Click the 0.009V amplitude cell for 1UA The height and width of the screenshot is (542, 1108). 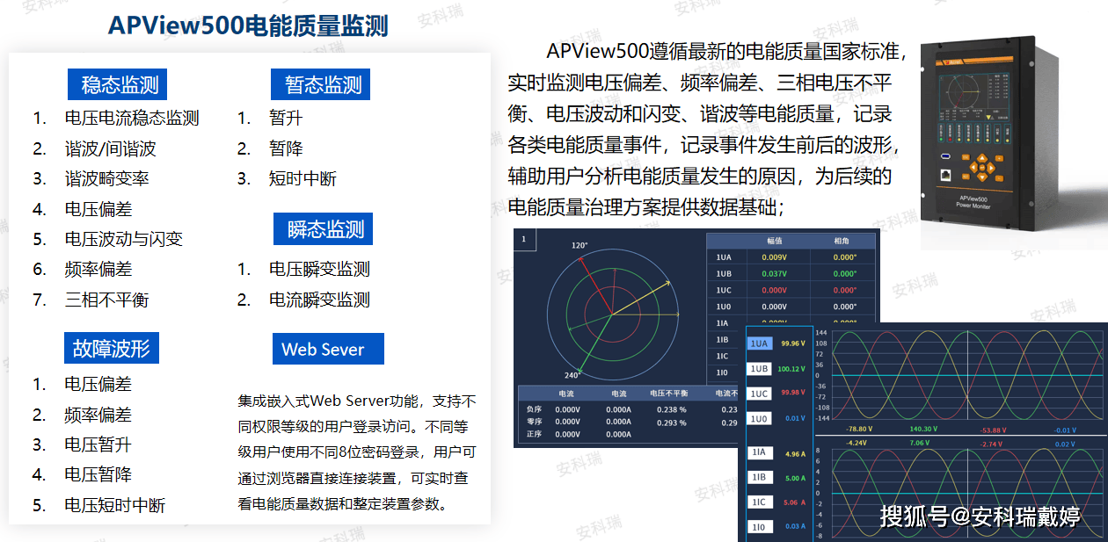pyautogui.click(x=774, y=257)
